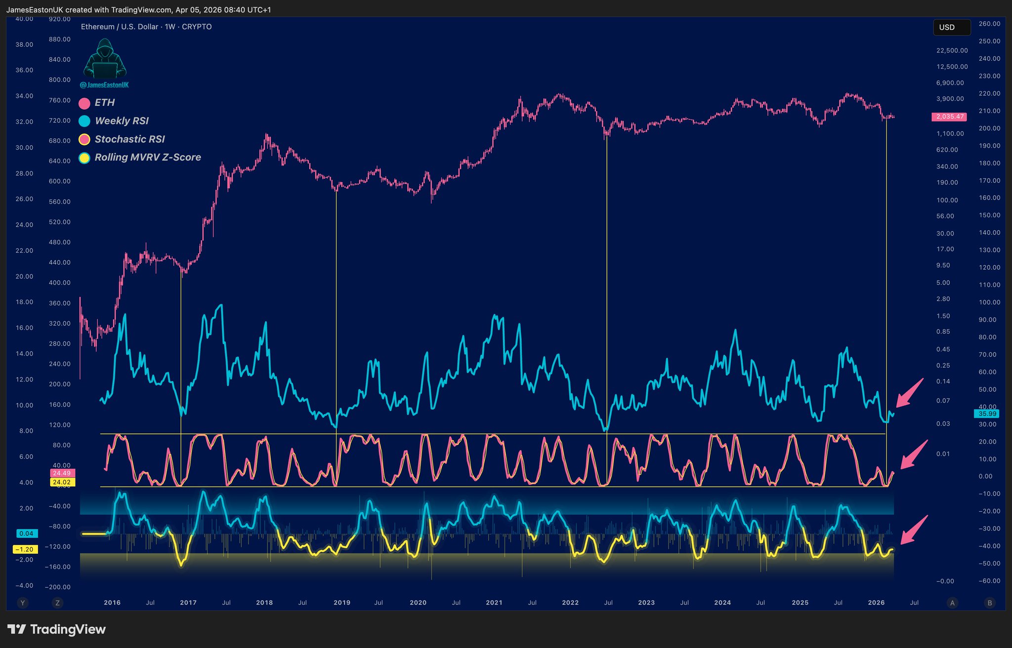Image resolution: width=1012 pixels, height=648 pixels.
Task: Click the 35.99 RSI value label
Action: [987, 414]
